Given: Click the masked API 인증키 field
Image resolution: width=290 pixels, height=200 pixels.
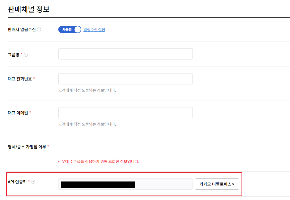Looking at the screenshot, I should [125, 184].
